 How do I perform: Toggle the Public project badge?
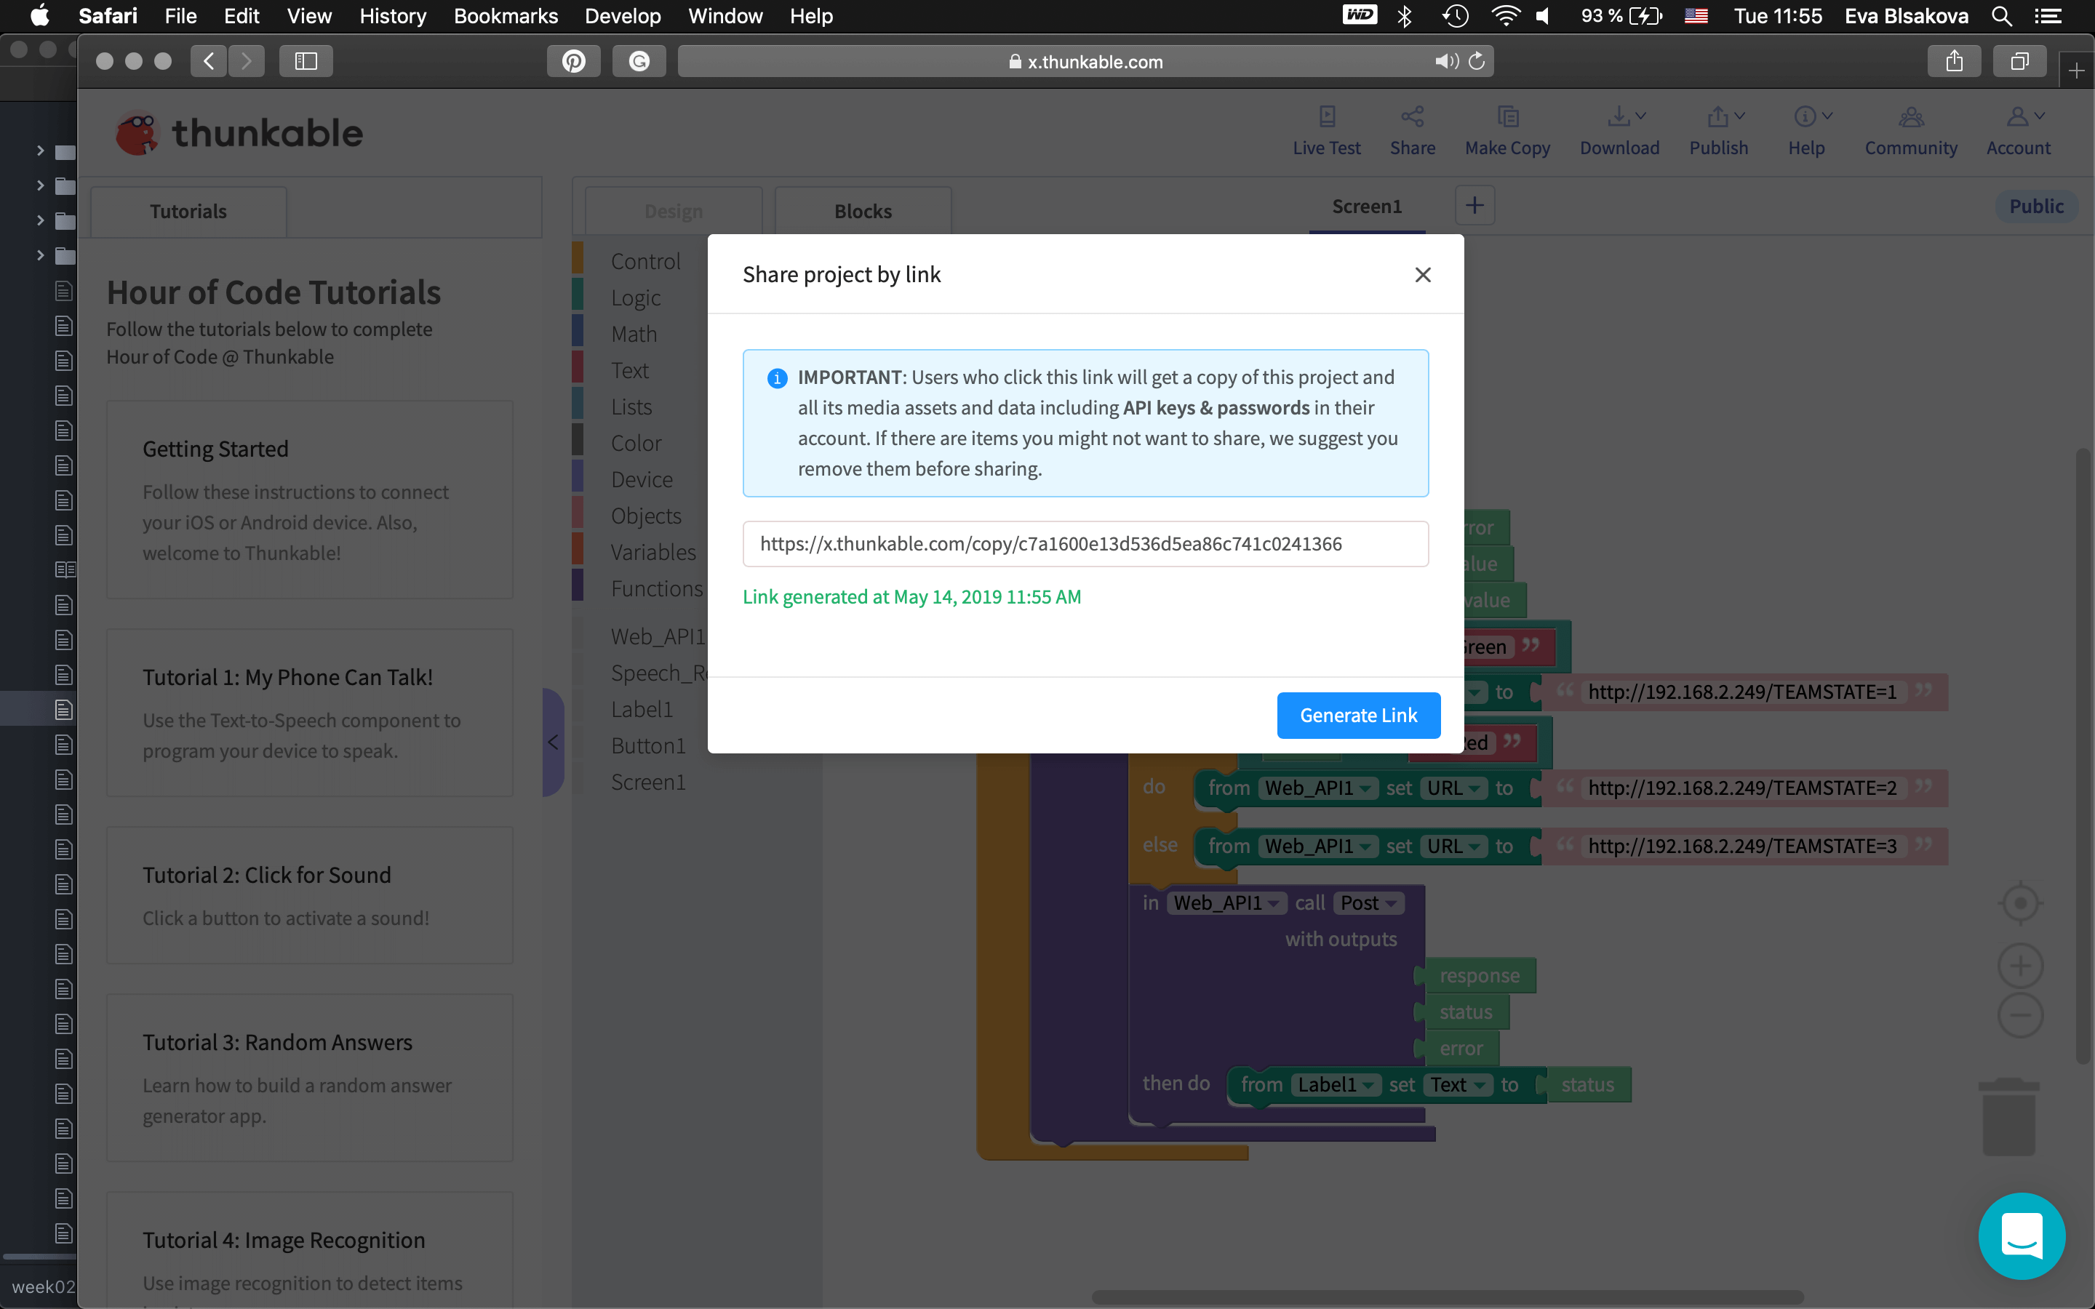tap(2035, 206)
